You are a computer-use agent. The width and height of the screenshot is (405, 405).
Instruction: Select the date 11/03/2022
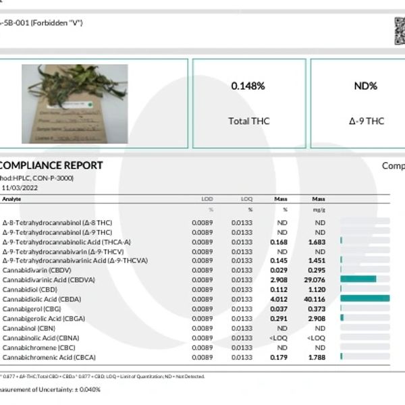[20, 188]
